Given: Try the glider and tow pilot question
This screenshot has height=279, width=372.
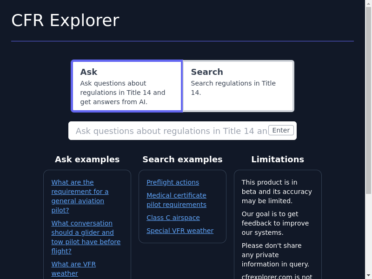Looking at the screenshot, I should (86, 237).
